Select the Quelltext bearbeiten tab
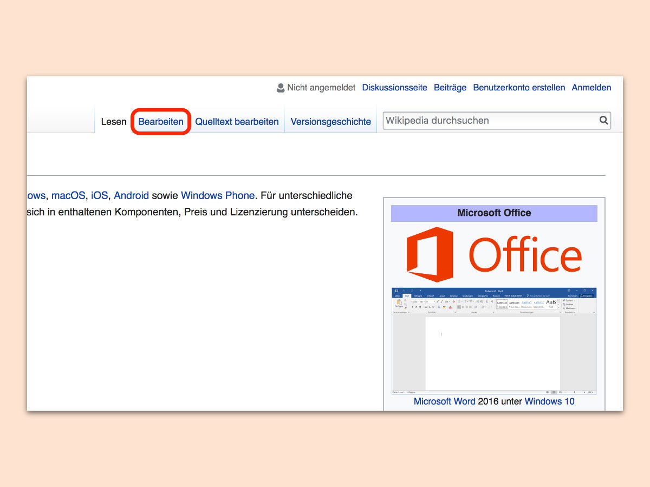 click(237, 122)
